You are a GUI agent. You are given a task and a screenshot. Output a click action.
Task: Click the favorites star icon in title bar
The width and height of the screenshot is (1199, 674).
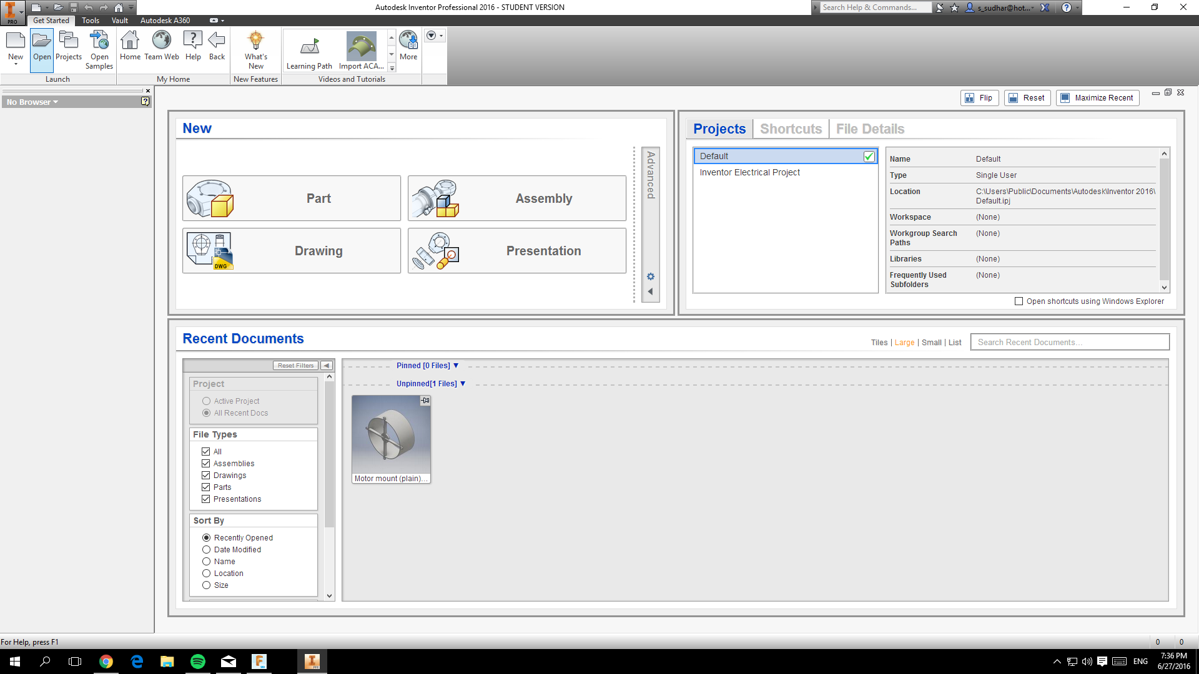click(954, 7)
